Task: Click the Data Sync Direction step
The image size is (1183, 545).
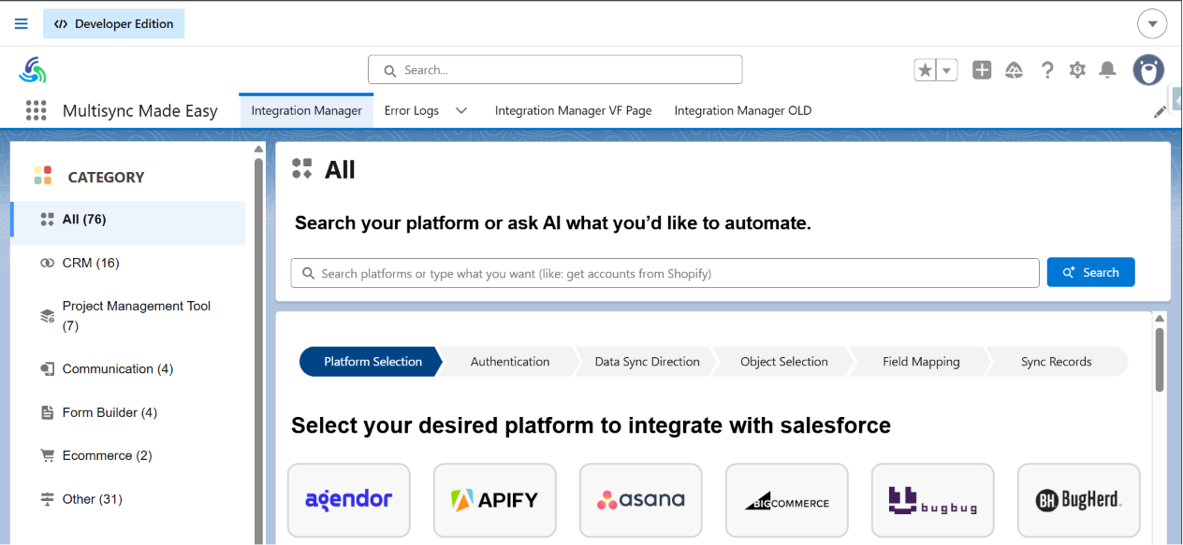Action: pyautogui.click(x=648, y=362)
